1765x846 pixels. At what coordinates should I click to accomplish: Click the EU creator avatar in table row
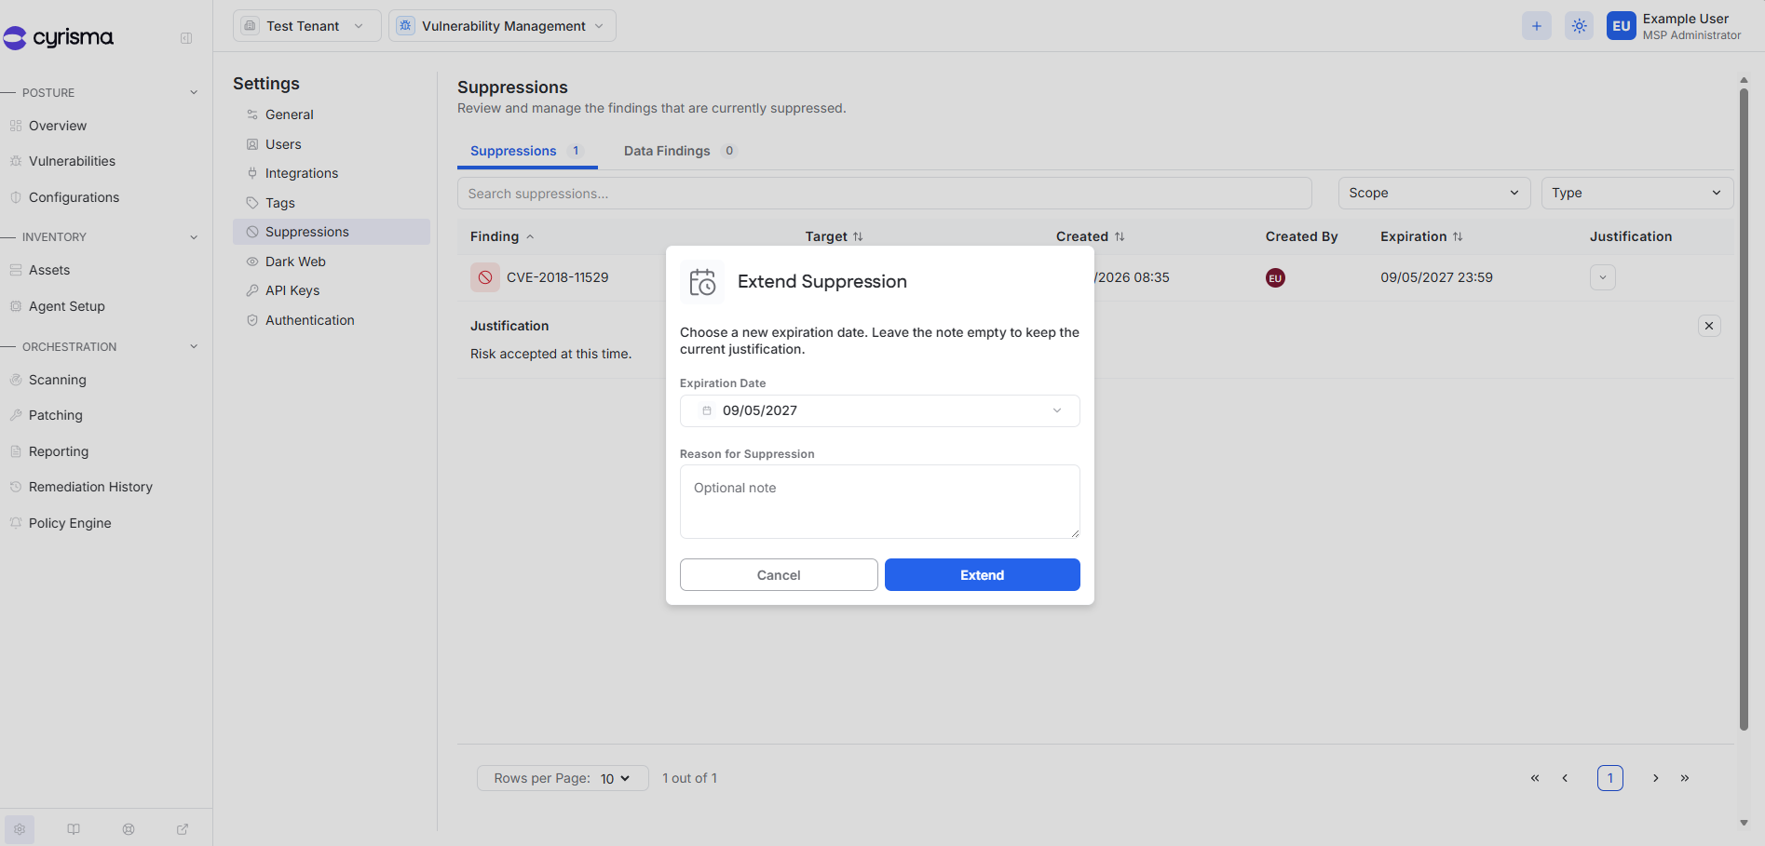tap(1276, 277)
